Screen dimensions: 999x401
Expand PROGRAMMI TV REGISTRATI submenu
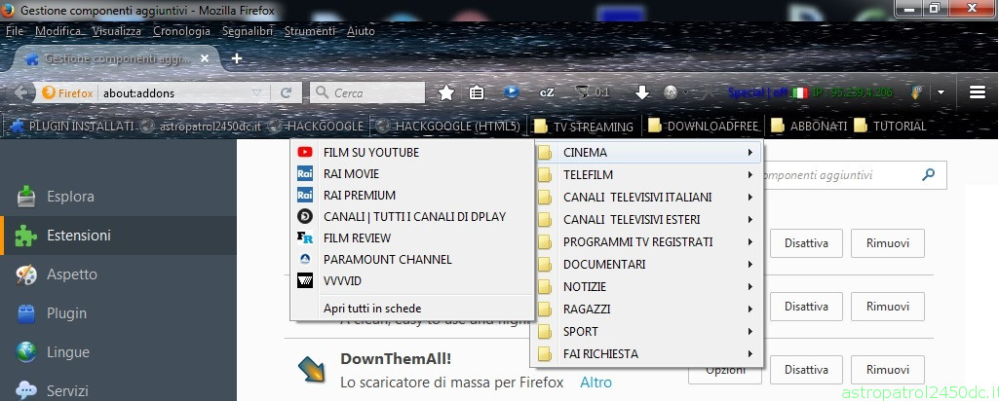click(x=647, y=242)
